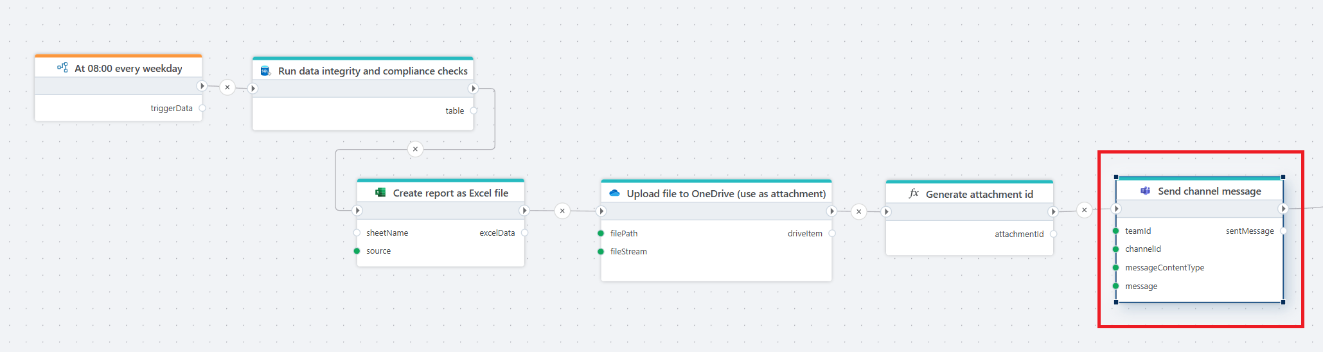The image size is (1323, 352).
Task: Click the sheetName input port
Action: pyautogui.click(x=357, y=233)
